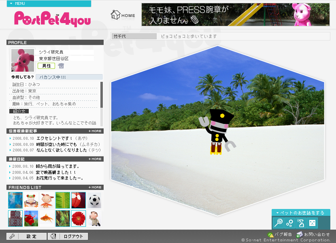
Task: Expand more 最新日記 diary entries
Action: pyautogui.click(x=95, y=159)
